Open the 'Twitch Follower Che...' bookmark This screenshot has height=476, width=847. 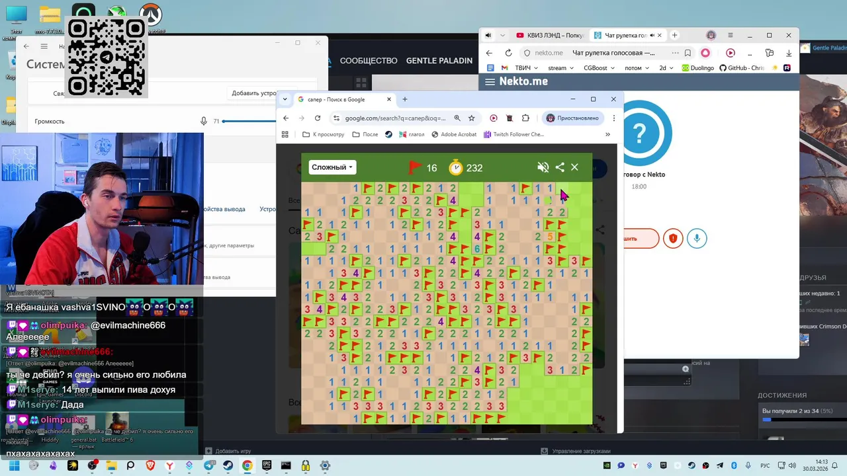[x=513, y=134]
